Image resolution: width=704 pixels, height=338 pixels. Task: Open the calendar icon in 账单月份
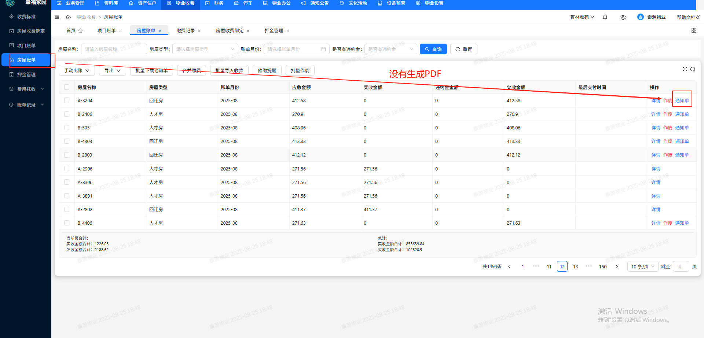tap(323, 49)
